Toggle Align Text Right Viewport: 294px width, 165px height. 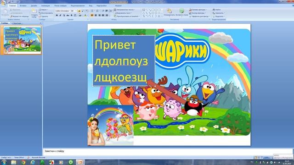(x=99, y=15)
